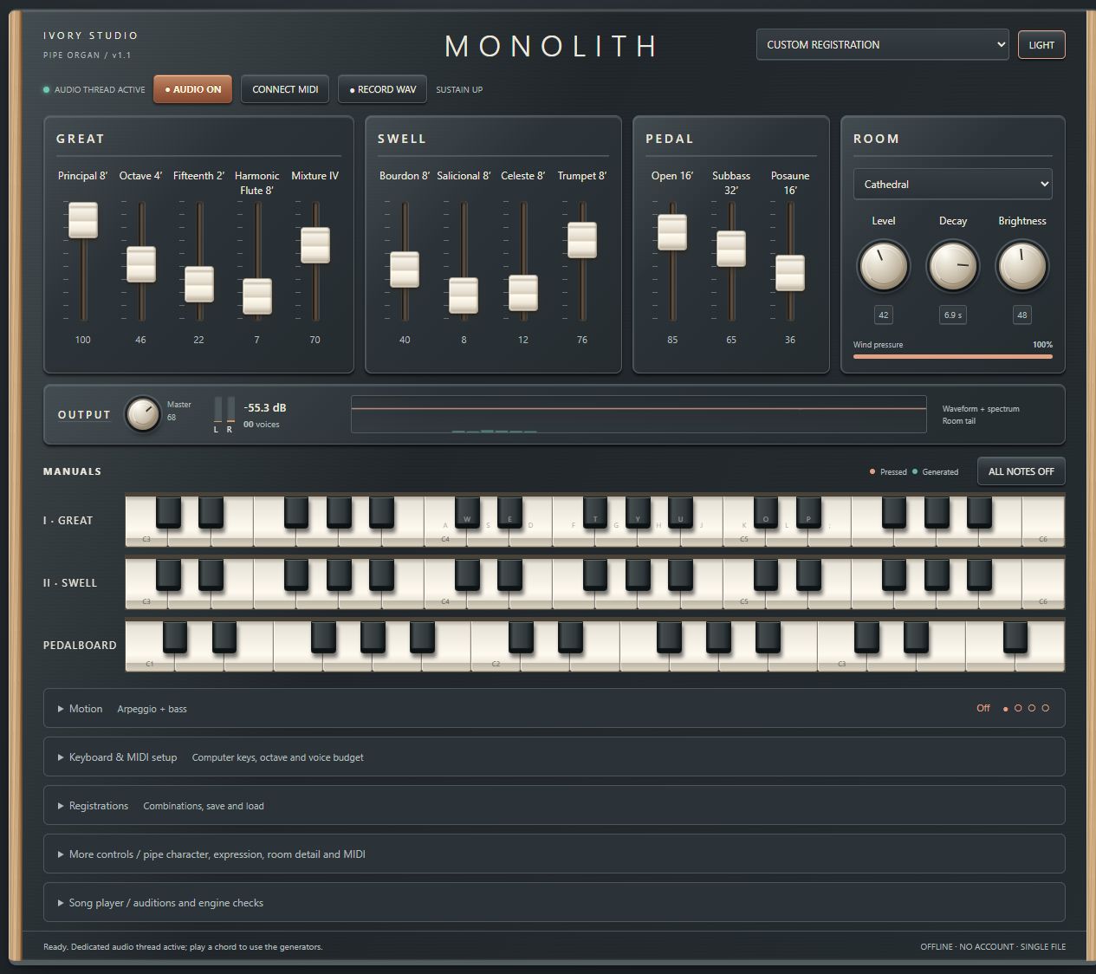Expand the Motion arpeggio section
The height and width of the screenshot is (974, 1096).
pyautogui.click(x=554, y=709)
